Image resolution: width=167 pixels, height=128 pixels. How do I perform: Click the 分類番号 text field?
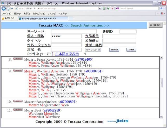click(x=119, y=41)
